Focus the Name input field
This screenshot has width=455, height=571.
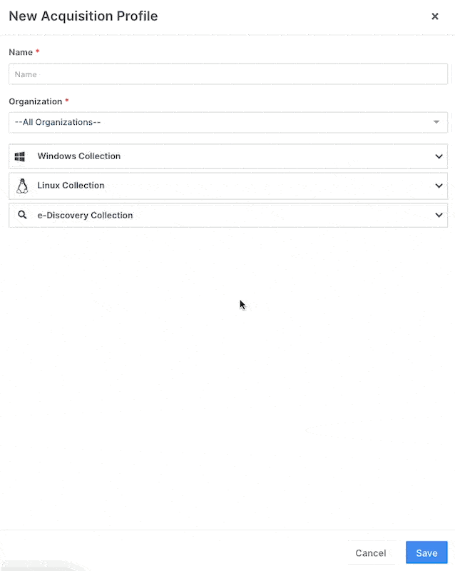coord(228,74)
